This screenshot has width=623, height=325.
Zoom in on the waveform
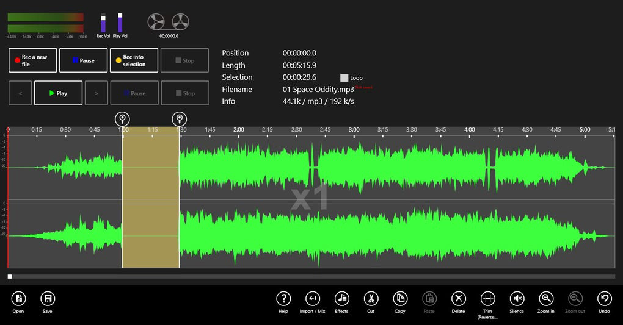[546, 298]
